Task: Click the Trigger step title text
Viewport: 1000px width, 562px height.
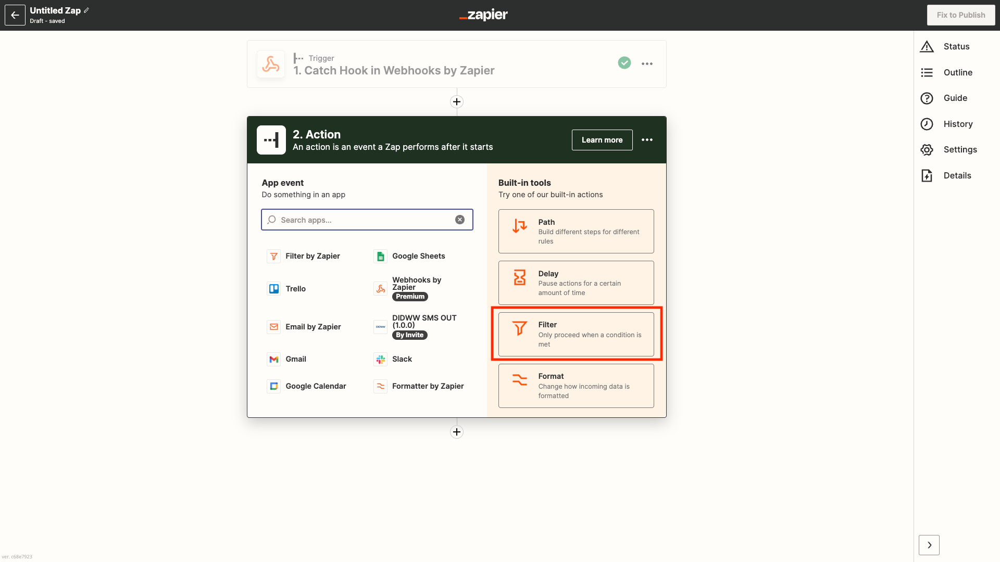Action: [394, 70]
